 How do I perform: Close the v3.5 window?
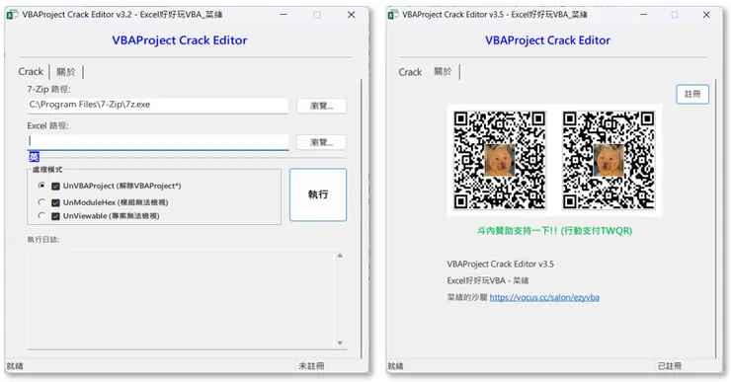(706, 15)
